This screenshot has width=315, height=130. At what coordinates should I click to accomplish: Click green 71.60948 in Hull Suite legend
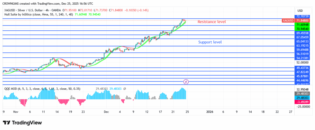coord(81,14)
